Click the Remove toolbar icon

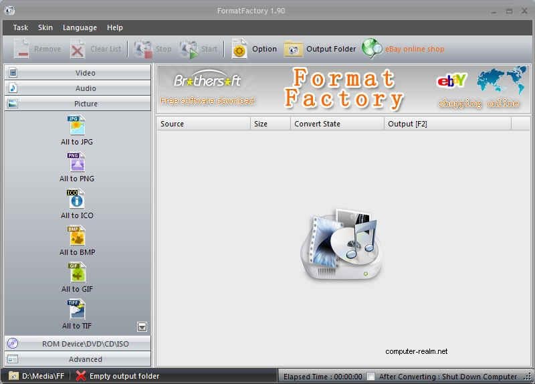pyautogui.click(x=21, y=49)
